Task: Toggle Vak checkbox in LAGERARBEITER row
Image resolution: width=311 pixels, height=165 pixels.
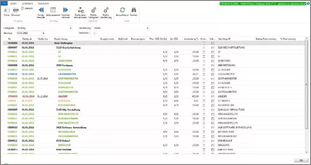Action: pyautogui.click(x=213, y=74)
